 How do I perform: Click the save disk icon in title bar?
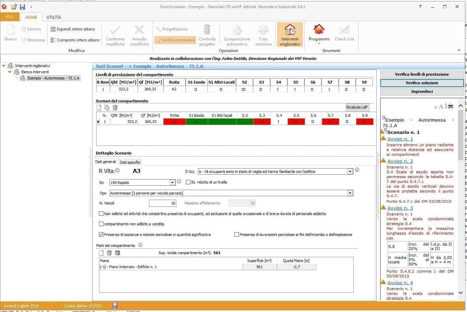(22, 7)
